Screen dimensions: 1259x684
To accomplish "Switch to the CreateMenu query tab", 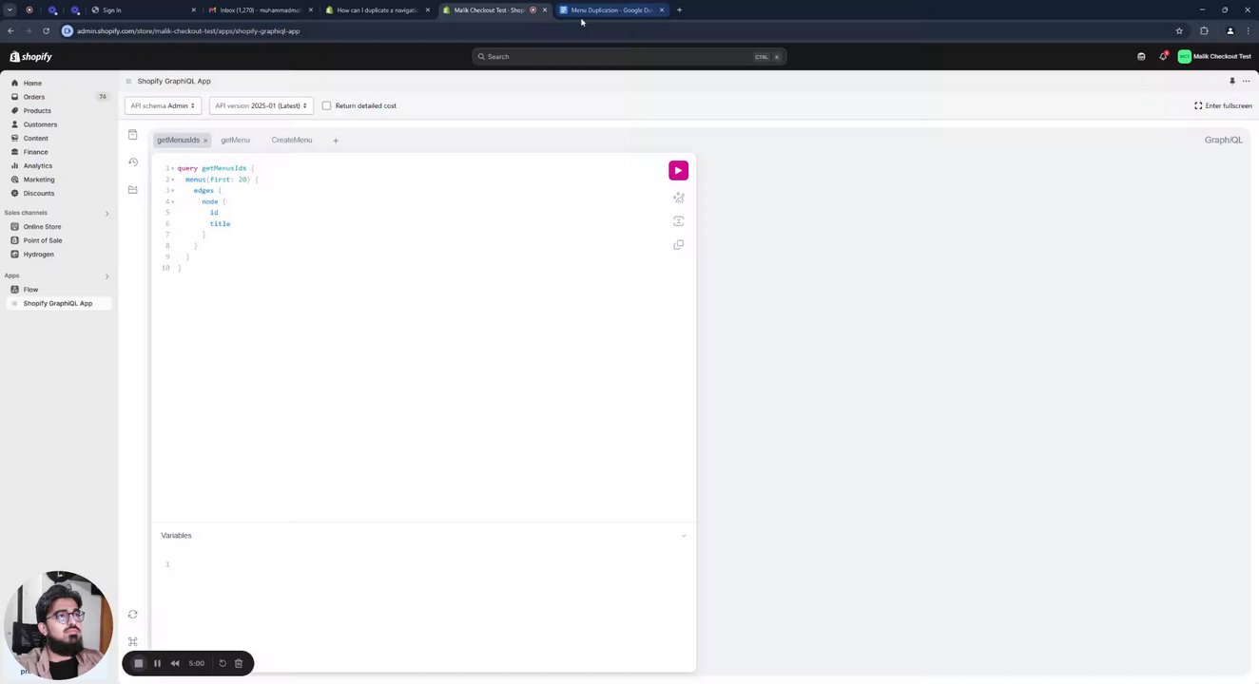I will click(292, 140).
